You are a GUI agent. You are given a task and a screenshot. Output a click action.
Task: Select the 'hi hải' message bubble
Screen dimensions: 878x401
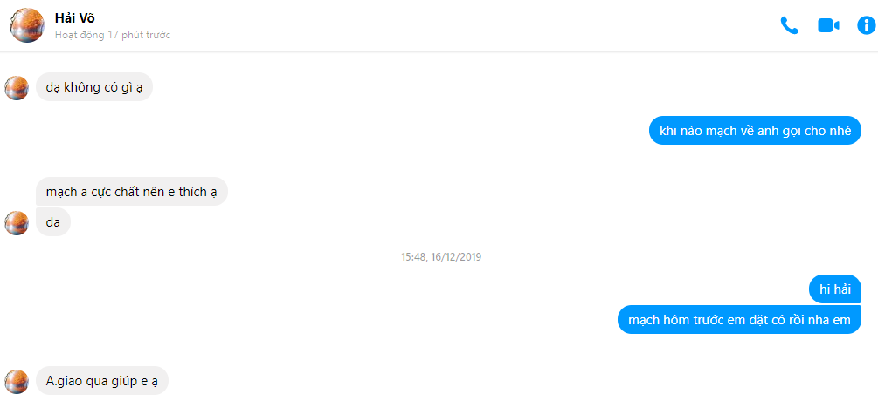(835, 289)
